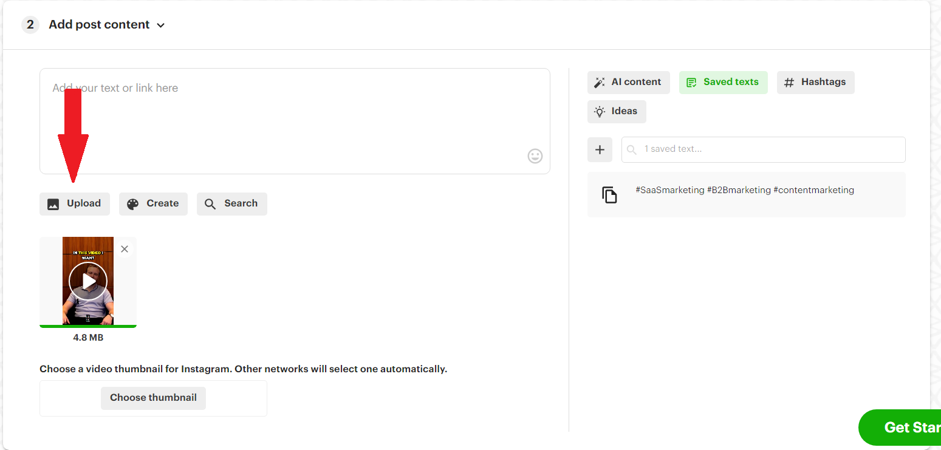This screenshot has width=941, height=450.
Task: Switch to the Saved texts tab
Action: [x=723, y=82]
